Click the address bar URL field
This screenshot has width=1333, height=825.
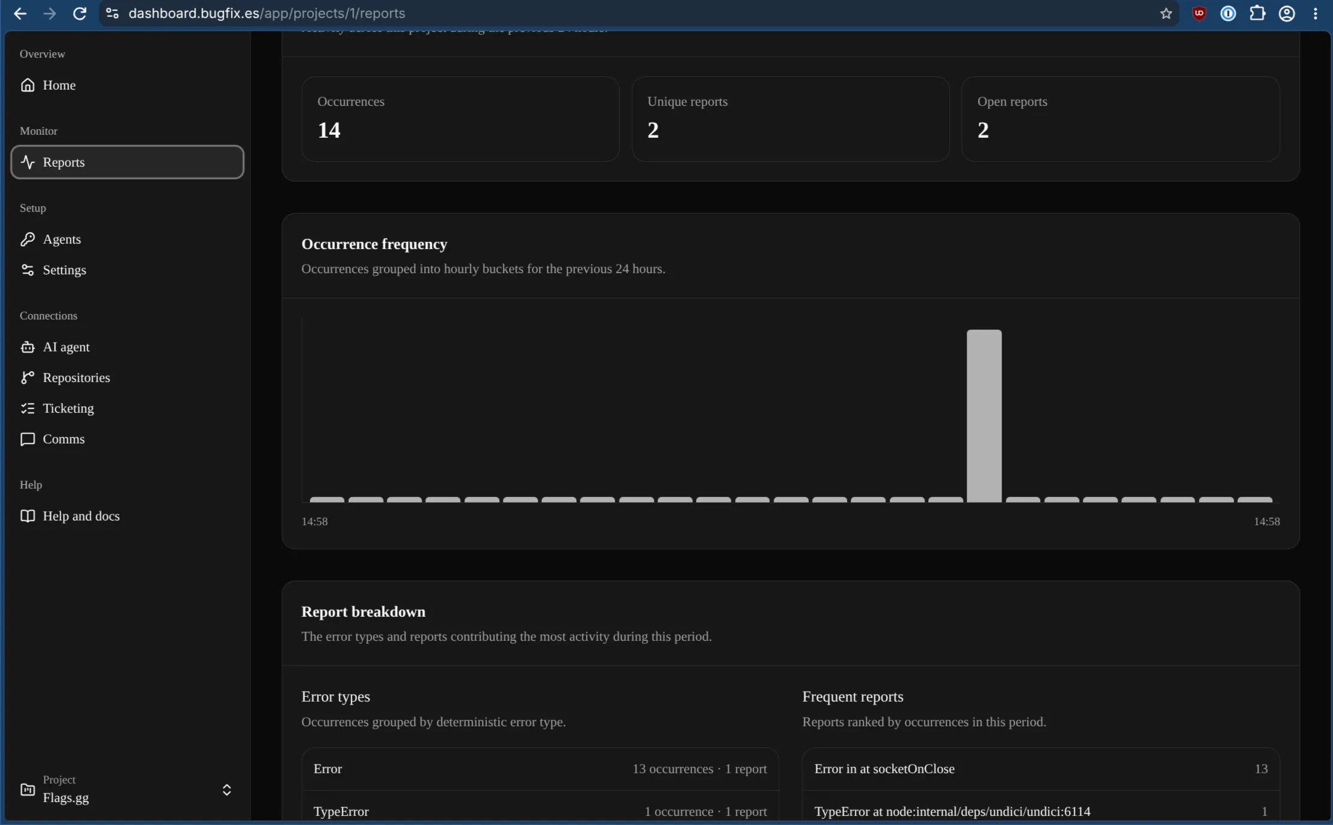[638, 13]
